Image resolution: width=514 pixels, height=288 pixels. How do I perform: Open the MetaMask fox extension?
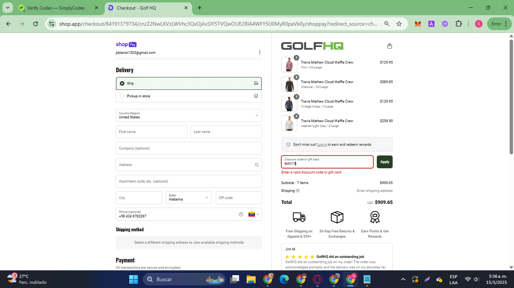point(417,24)
